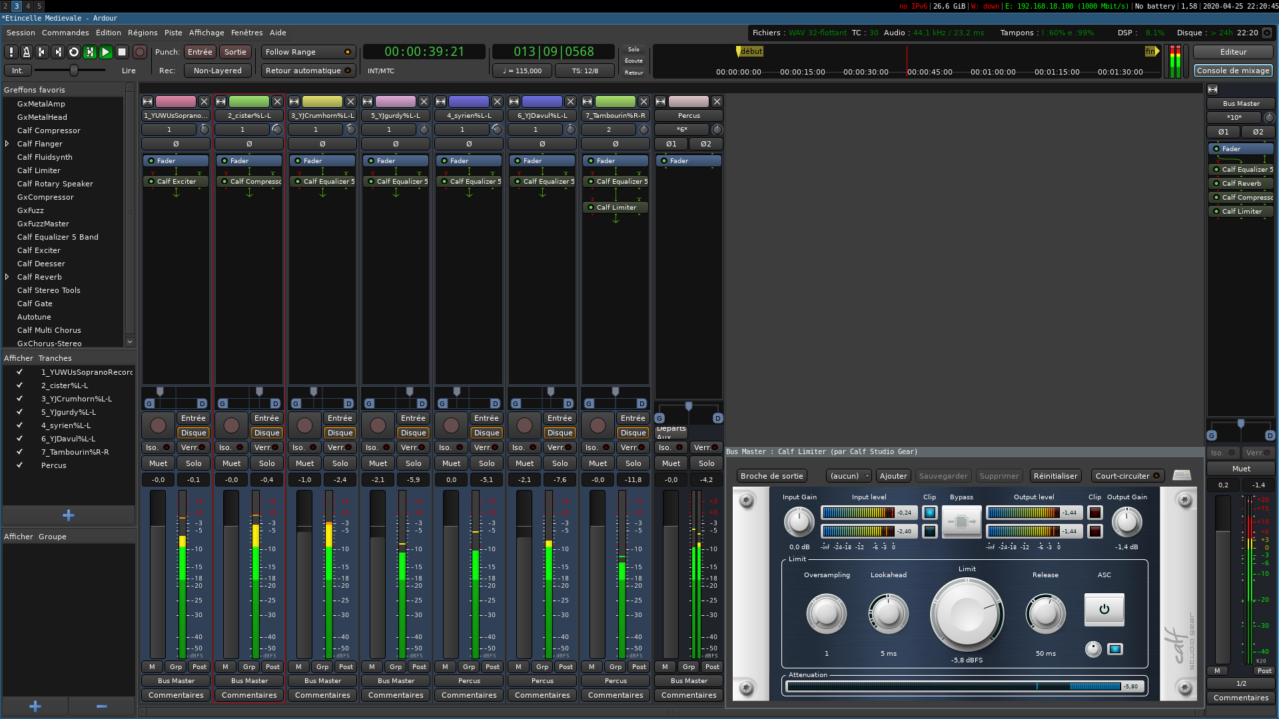
Task: Enable Follow Range toggle
Action: point(308,52)
